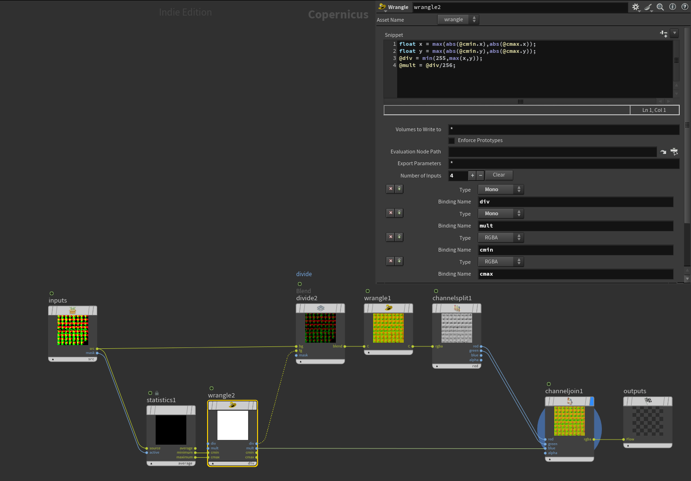
Task: Remove the cmin binding entry
Action: [x=391, y=236]
